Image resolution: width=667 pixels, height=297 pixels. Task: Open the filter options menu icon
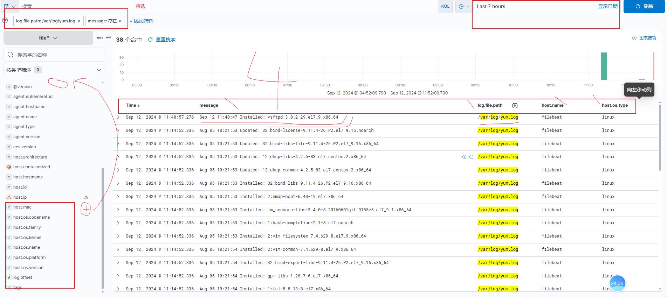pyautogui.click(x=5, y=21)
